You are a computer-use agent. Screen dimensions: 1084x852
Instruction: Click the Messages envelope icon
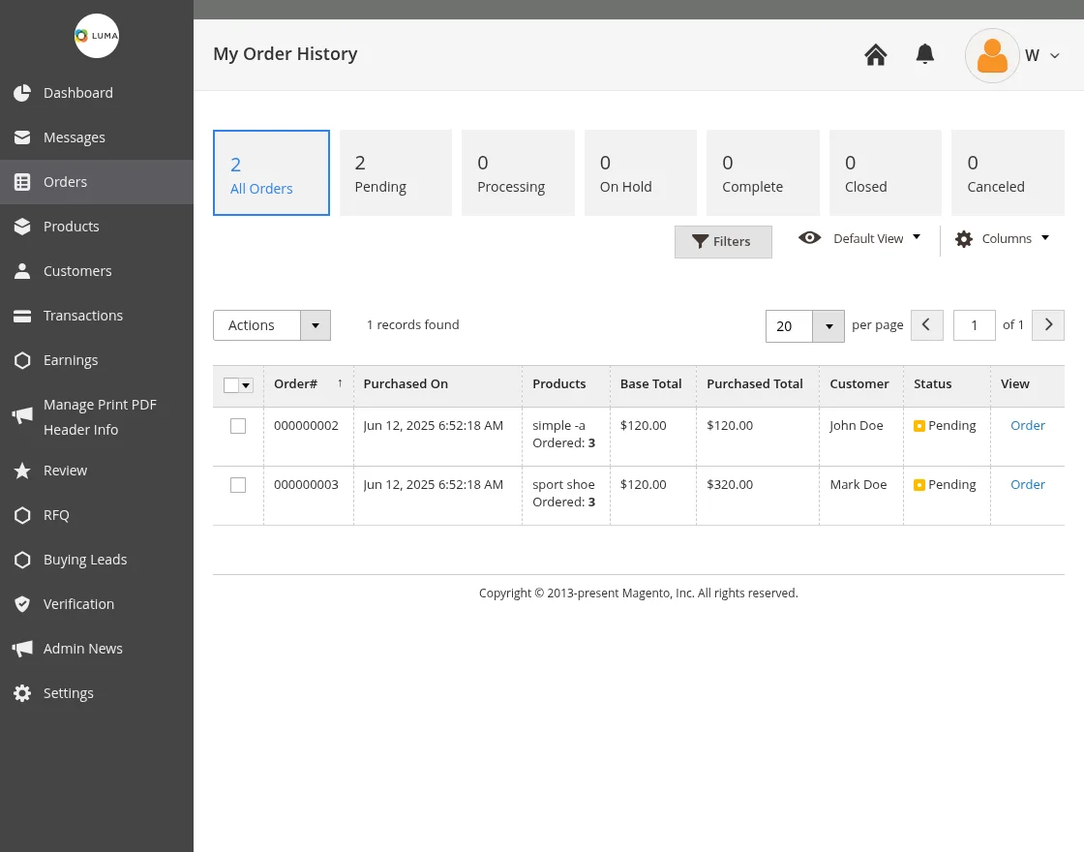pyautogui.click(x=22, y=137)
